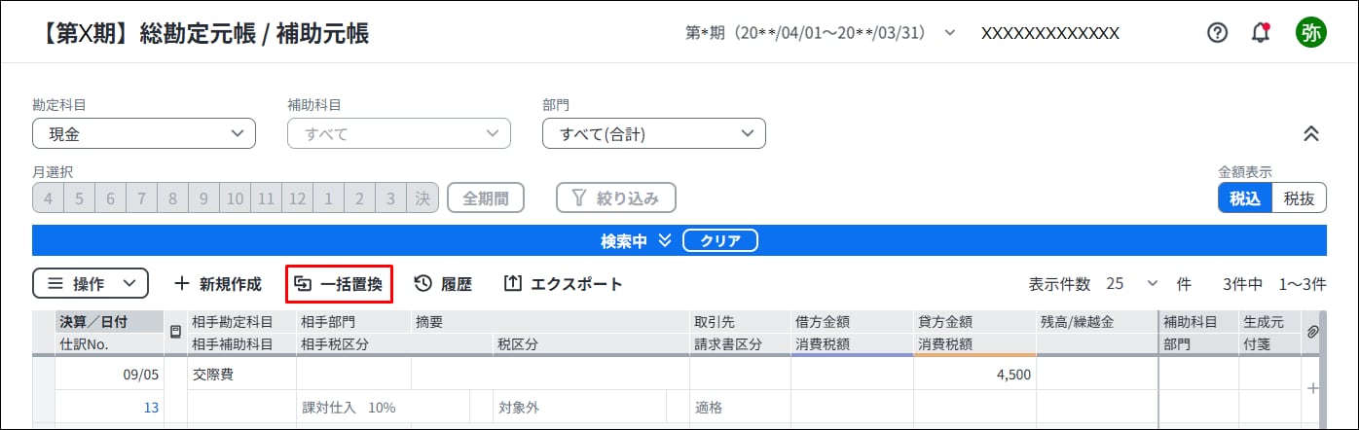Select month 10 in 月選択
Viewport: 1359px width, 430px height.
pyautogui.click(x=236, y=198)
